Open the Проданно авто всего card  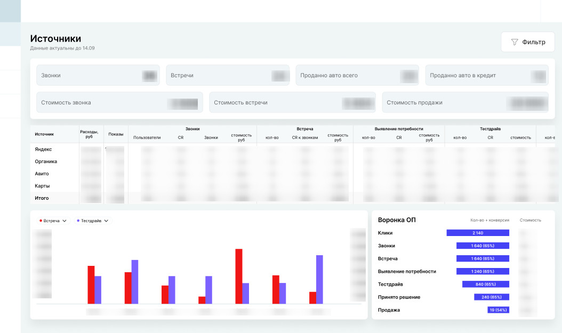(x=357, y=75)
